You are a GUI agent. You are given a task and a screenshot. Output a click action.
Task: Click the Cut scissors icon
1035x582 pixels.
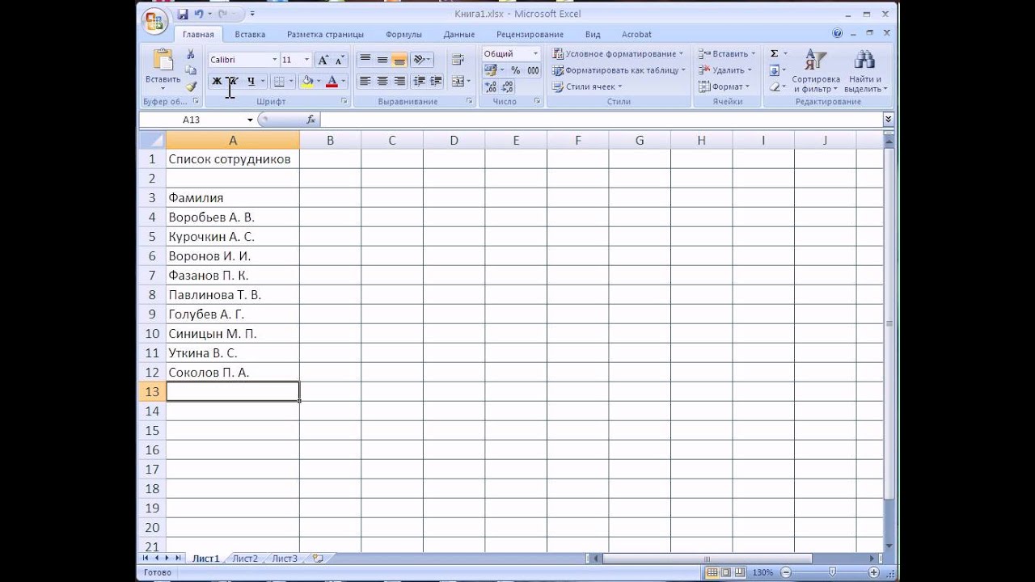[191, 54]
